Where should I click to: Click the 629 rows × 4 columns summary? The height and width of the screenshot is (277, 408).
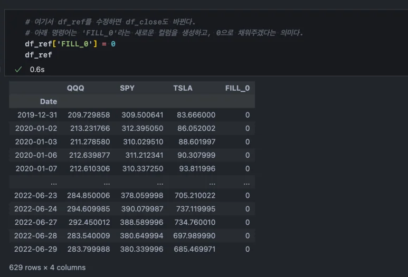point(48,268)
